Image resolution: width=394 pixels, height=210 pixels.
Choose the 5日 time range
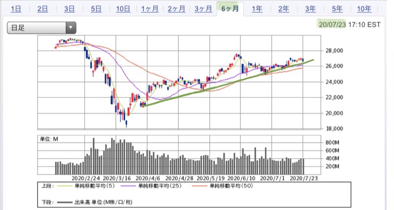coord(96,9)
